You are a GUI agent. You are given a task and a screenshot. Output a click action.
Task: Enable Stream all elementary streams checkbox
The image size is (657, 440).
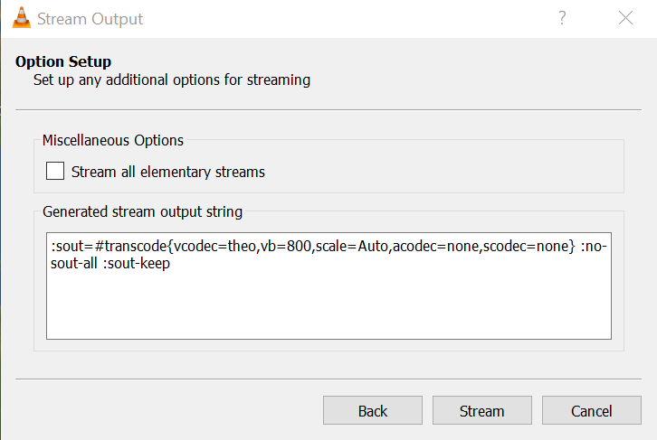pos(55,171)
